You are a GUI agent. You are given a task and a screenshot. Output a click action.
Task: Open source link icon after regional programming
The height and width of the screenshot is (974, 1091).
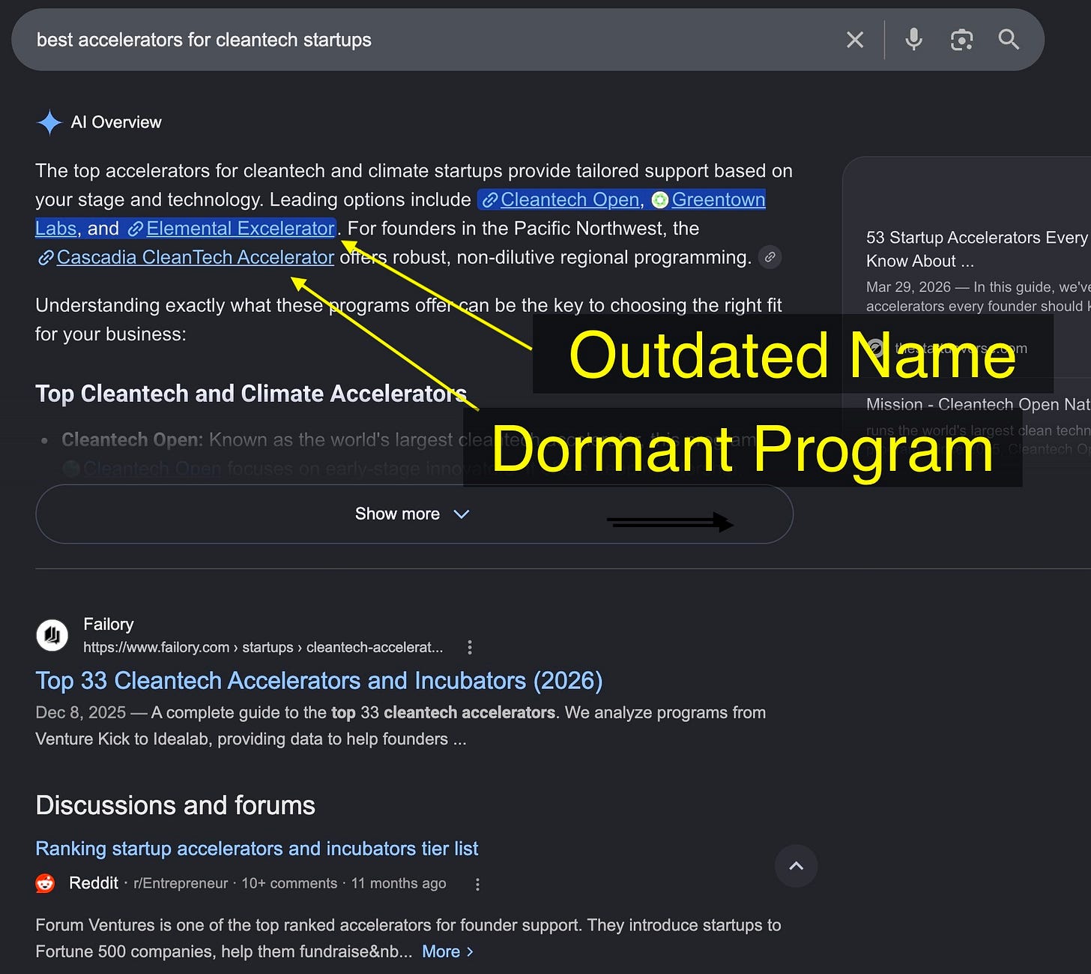770,257
